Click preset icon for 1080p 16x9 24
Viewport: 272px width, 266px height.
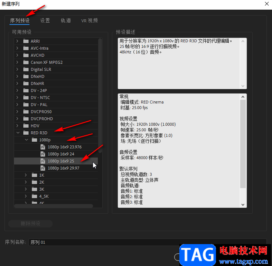[43, 154]
